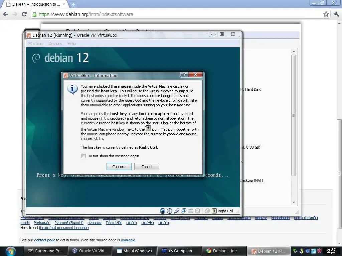Click the CPU virtualization icon in the VM status bar
The height and width of the screenshot is (256, 342).
(x=197, y=211)
